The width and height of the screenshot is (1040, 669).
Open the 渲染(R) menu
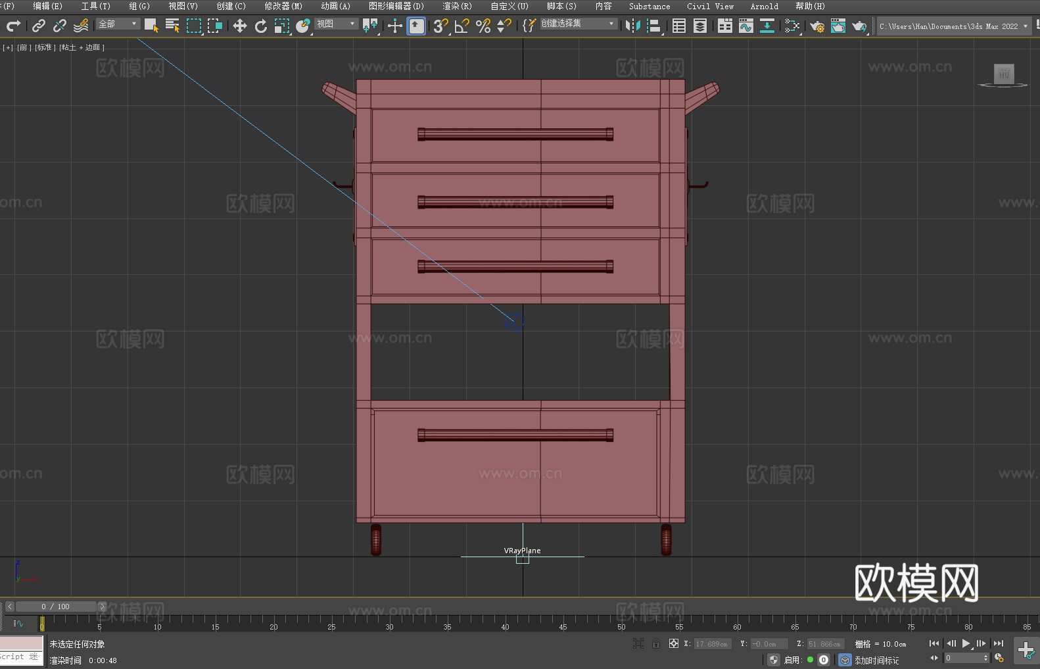(457, 6)
